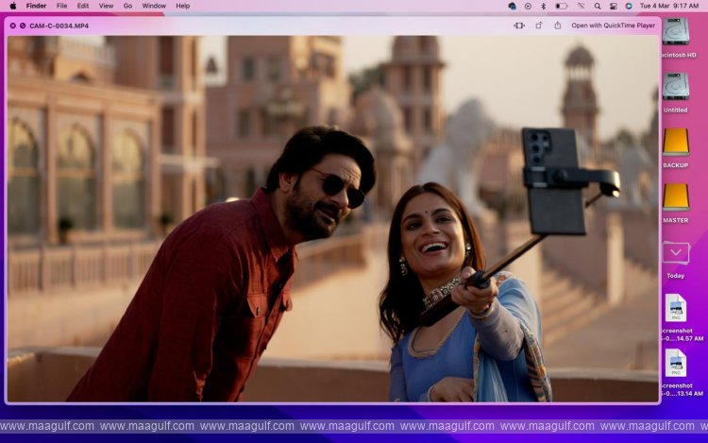The height and width of the screenshot is (443, 708).
Task: Open the Help menu
Action: point(183,6)
